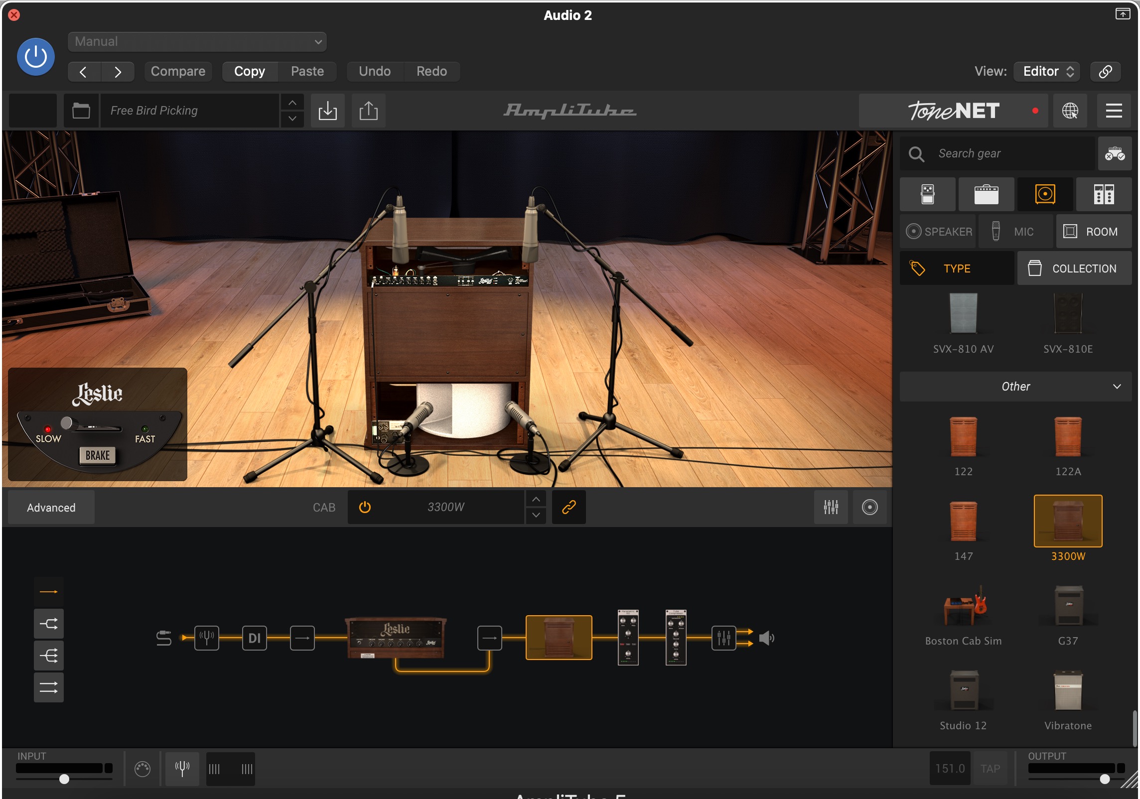The image size is (1140, 799).
Task: Collapse the Other category section
Action: (x=1015, y=387)
